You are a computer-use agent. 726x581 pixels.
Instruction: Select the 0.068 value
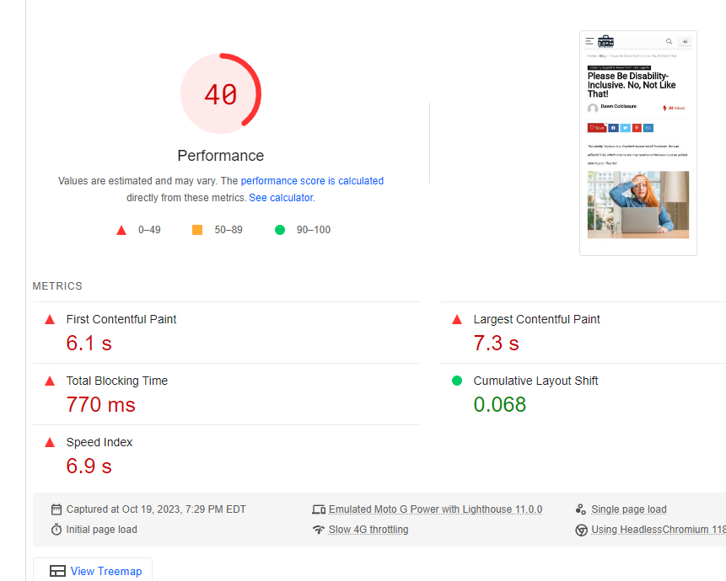coord(499,405)
